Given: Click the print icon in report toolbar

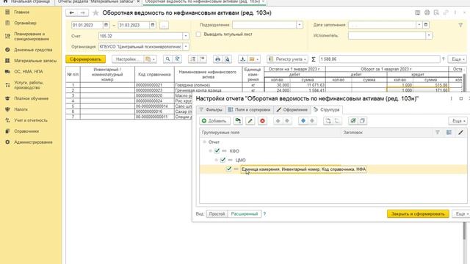Looking at the screenshot, I should click(x=217, y=59).
